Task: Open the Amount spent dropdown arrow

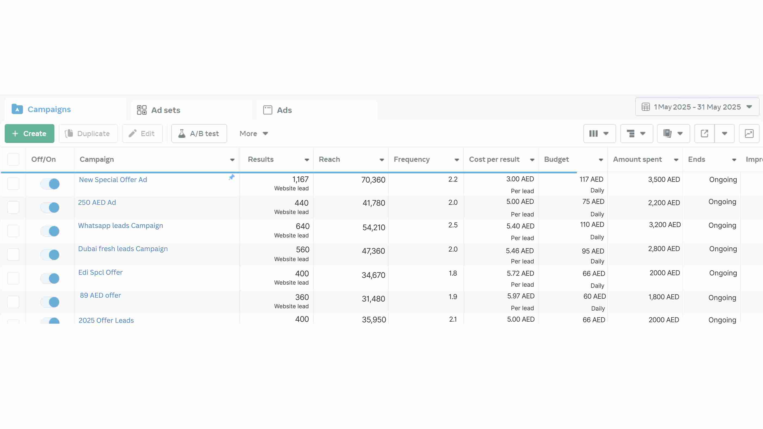Action: click(x=676, y=160)
